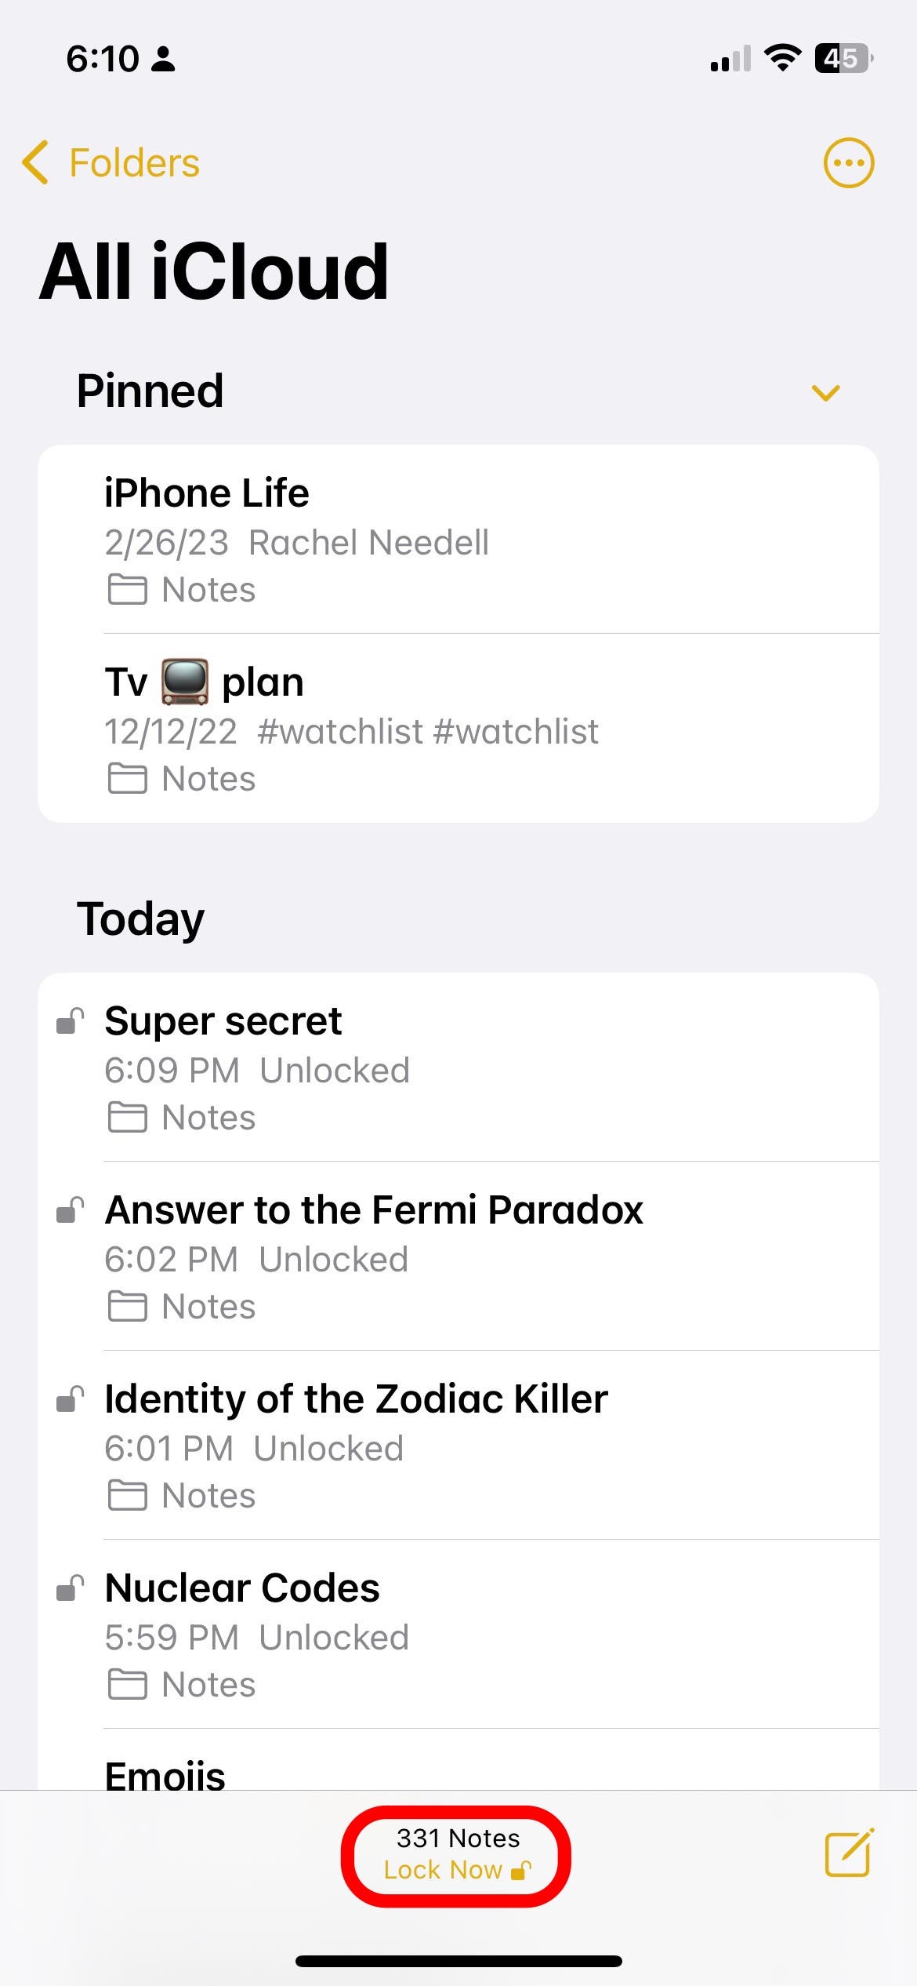Tap the unlocked padlock beside Super secret
This screenshot has height=1986, width=917.
(x=71, y=1021)
